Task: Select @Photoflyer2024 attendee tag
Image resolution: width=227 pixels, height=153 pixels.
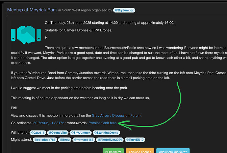Action: (x=109, y=140)
